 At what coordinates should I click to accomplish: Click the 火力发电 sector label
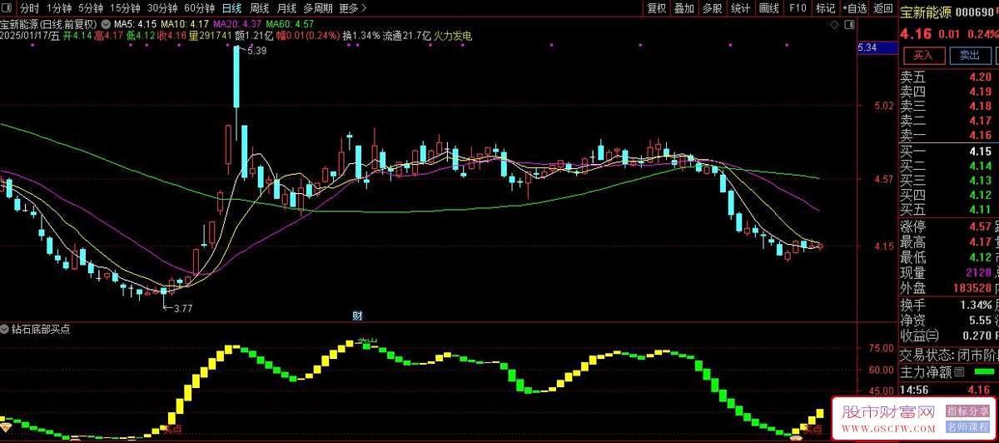(x=453, y=36)
